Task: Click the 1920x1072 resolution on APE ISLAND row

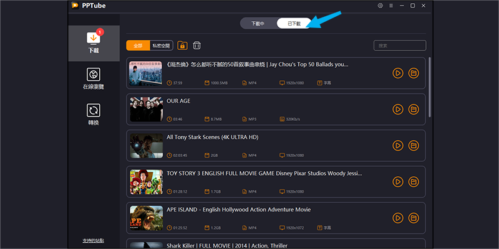Action: [x=294, y=228]
